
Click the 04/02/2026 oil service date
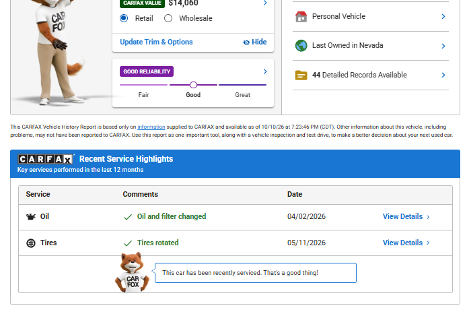click(x=306, y=216)
